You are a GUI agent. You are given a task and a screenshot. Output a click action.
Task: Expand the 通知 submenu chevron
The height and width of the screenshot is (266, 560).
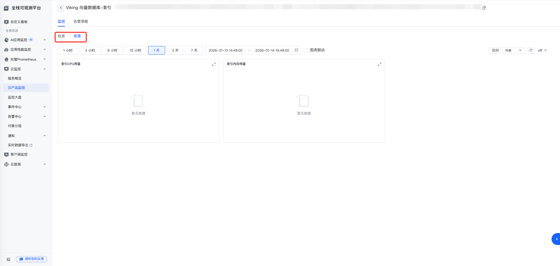(45, 136)
